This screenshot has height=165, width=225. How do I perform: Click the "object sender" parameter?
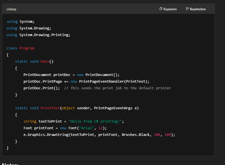click(76, 108)
